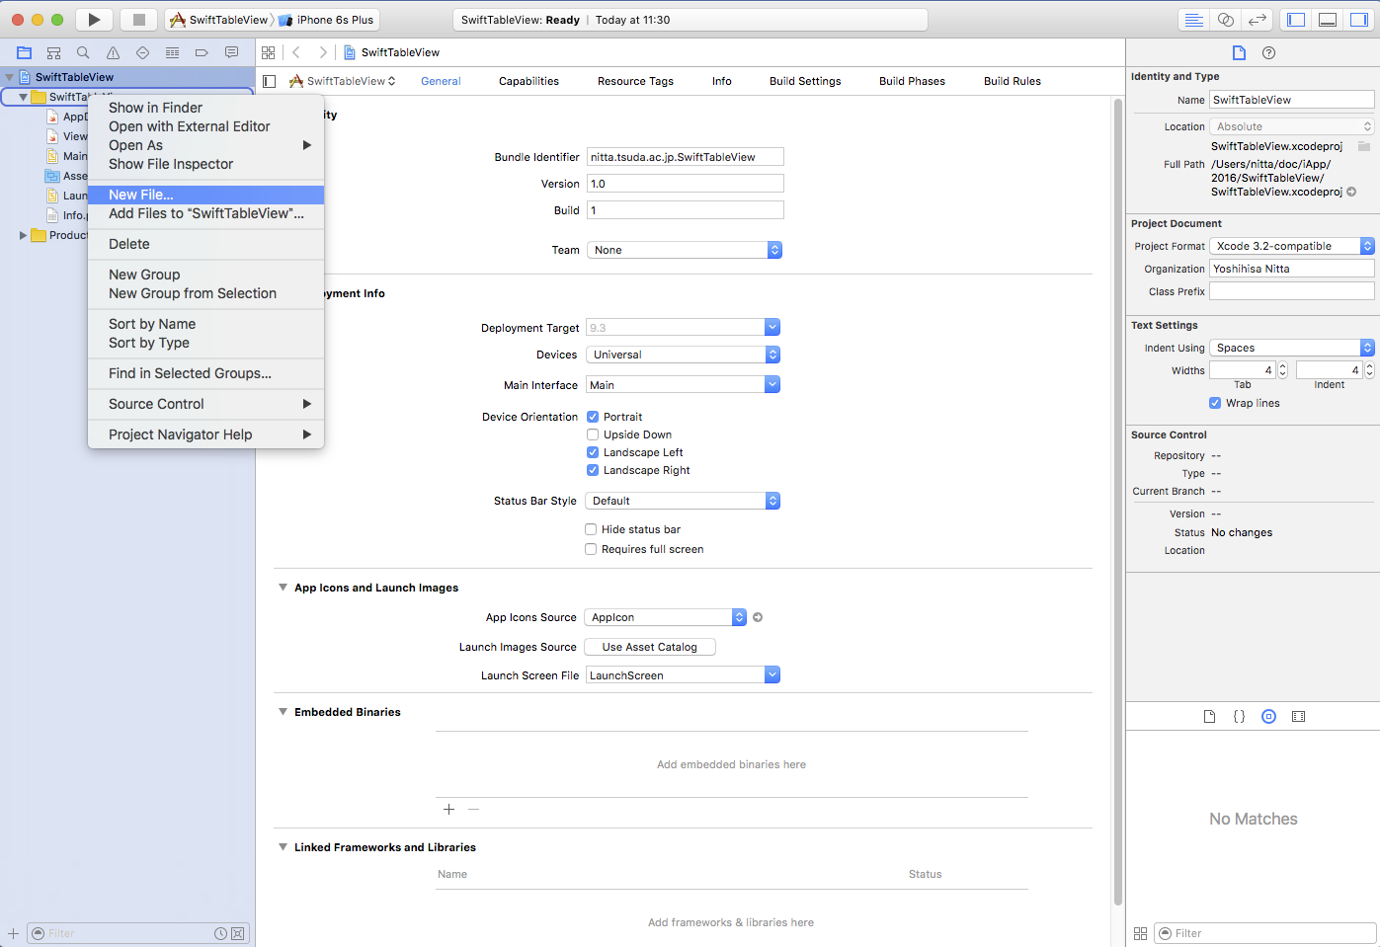Show the Quick Help inspector

pyautogui.click(x=1268, y=52)
